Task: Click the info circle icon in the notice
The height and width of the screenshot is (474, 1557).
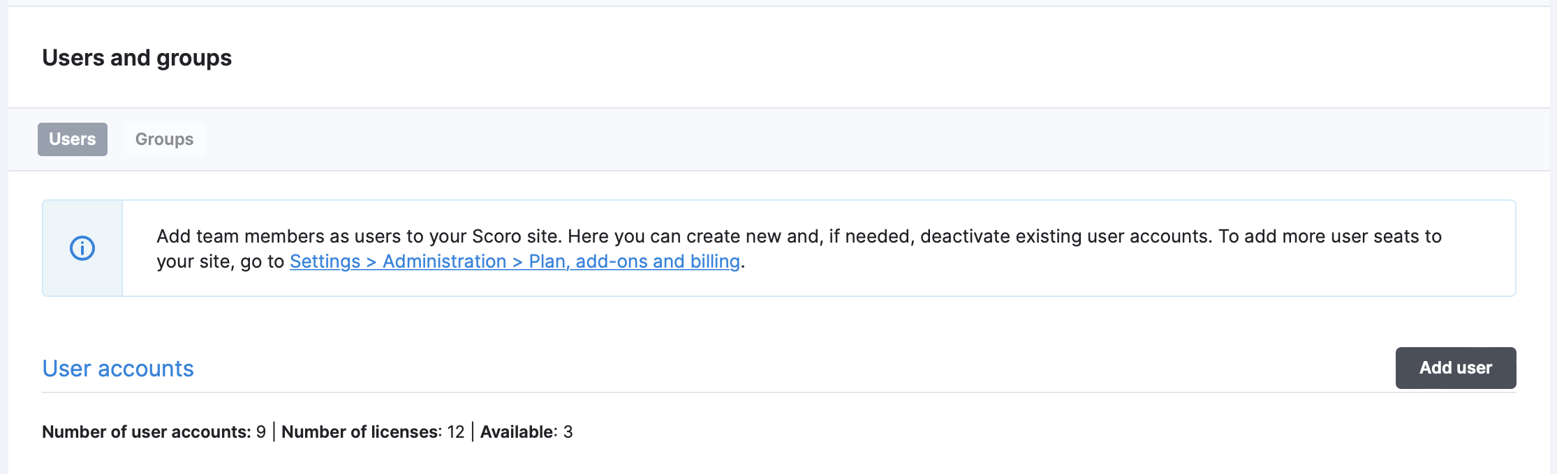Action: (x=82, y=248)
